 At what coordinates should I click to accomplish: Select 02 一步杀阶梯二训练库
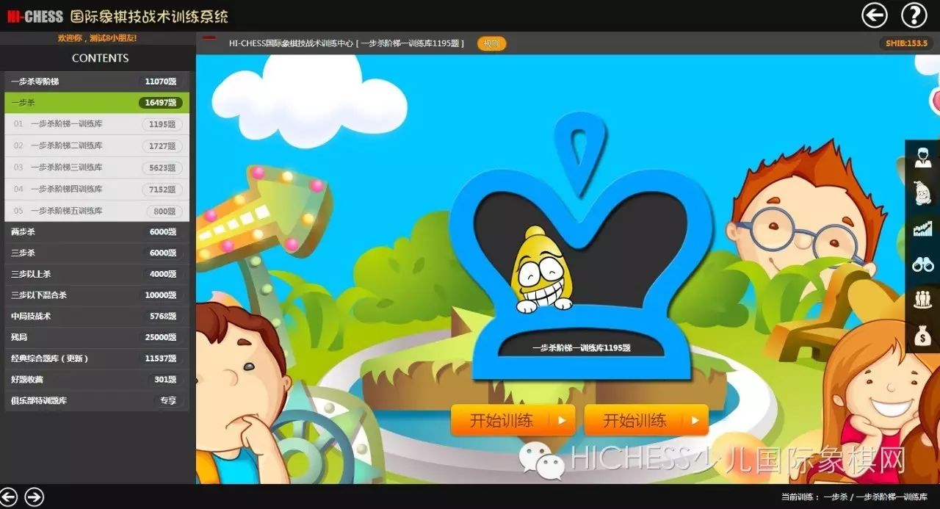[97, 145]
